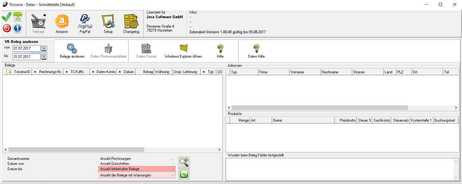Start Belege auslesen with gears icon
This screenshot has height=184, width=462.
pos(72,51)
